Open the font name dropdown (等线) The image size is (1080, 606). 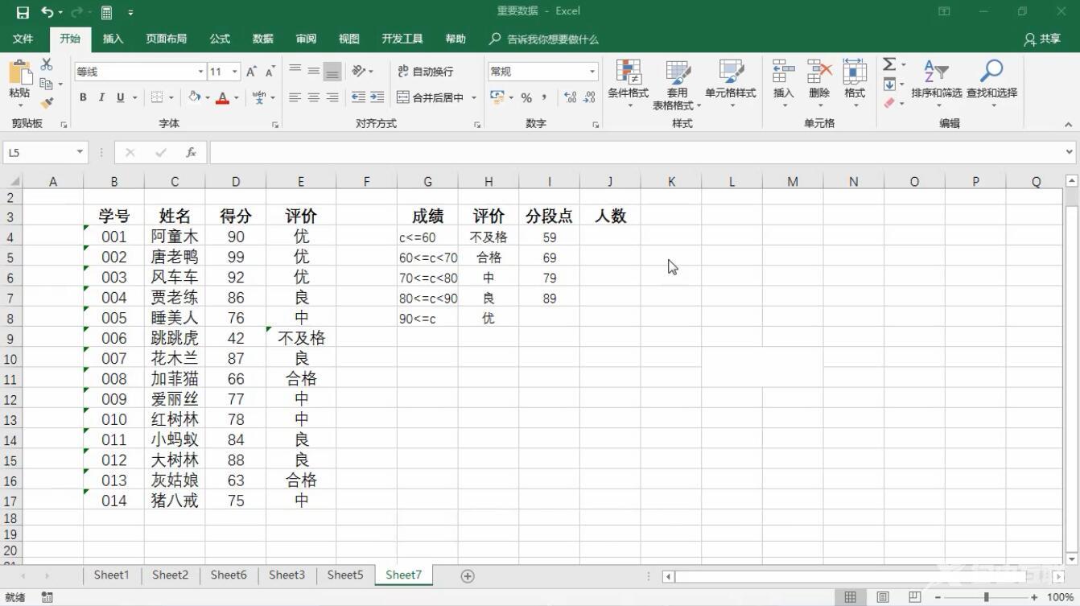(x=200, y=72)
